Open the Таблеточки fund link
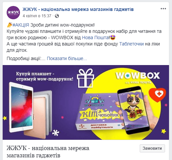Screen dimensions: 172x160 (131, 44)
